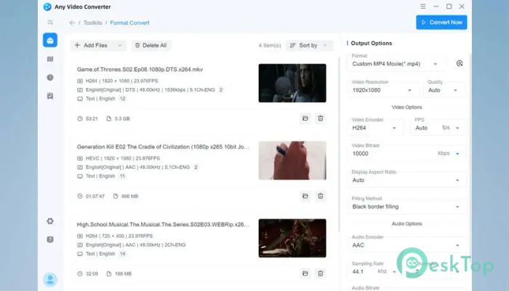Collapse the sidebar with hamburger icon
Viewport: 509px width, 291px height.
[x=50, y=23]
